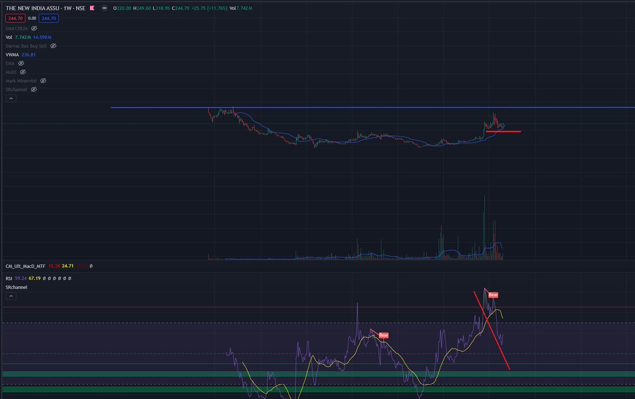This screenshot has width=635, height=399.
Task: Click the upper Bear label on RSI peak
Action: [x=493, y=295]
